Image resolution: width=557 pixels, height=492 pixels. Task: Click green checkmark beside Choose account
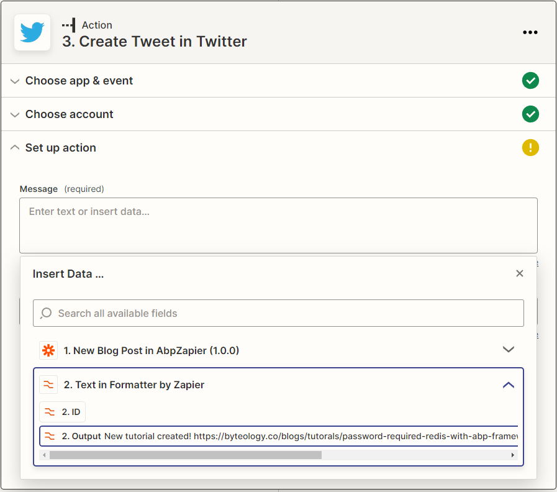pyautogui.click(x=530, y=114)
